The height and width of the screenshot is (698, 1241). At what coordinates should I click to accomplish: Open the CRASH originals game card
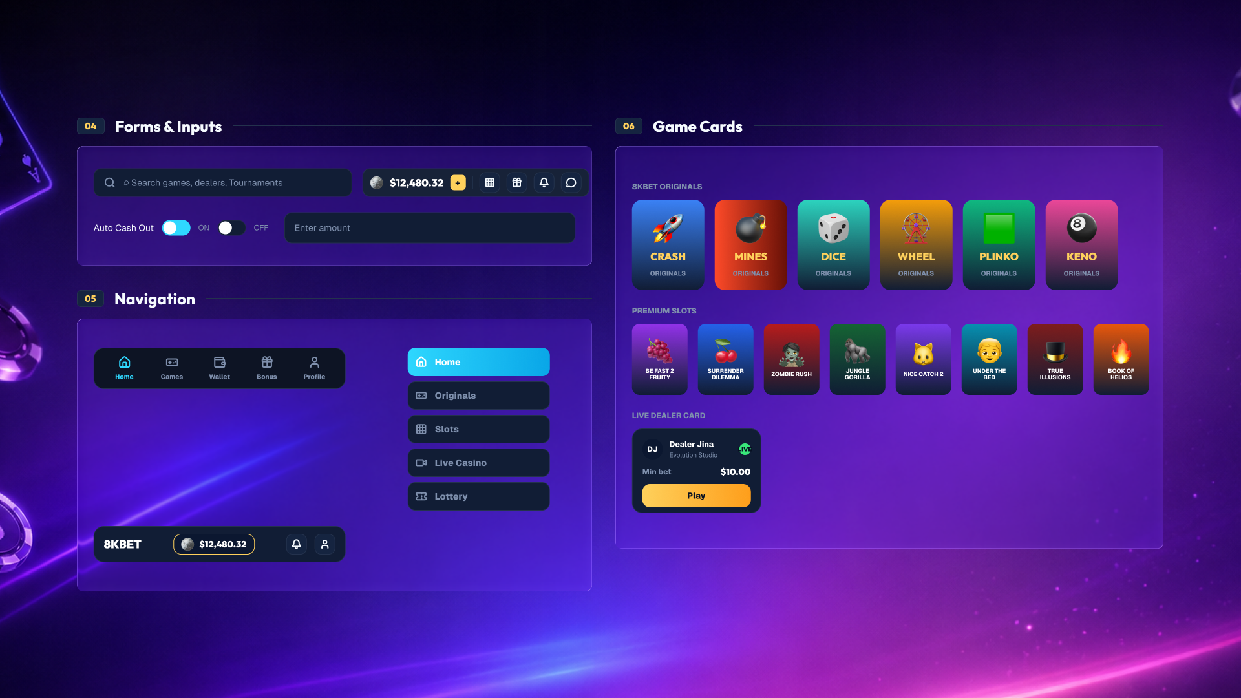coord(668,245)
